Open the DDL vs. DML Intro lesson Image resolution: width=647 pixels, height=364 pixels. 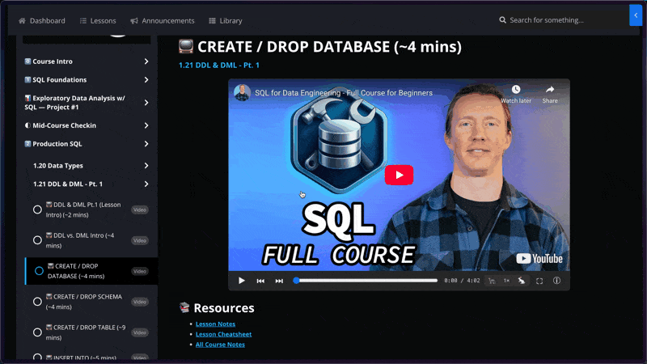[x=80, y=240]
